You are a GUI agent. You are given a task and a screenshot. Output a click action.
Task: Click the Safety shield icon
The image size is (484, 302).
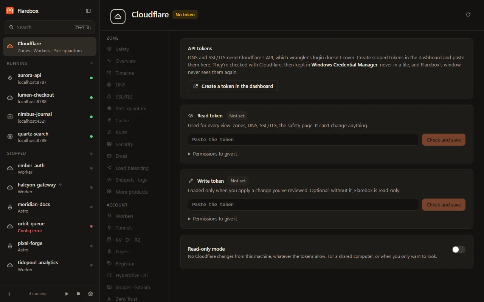pos(109,49)
